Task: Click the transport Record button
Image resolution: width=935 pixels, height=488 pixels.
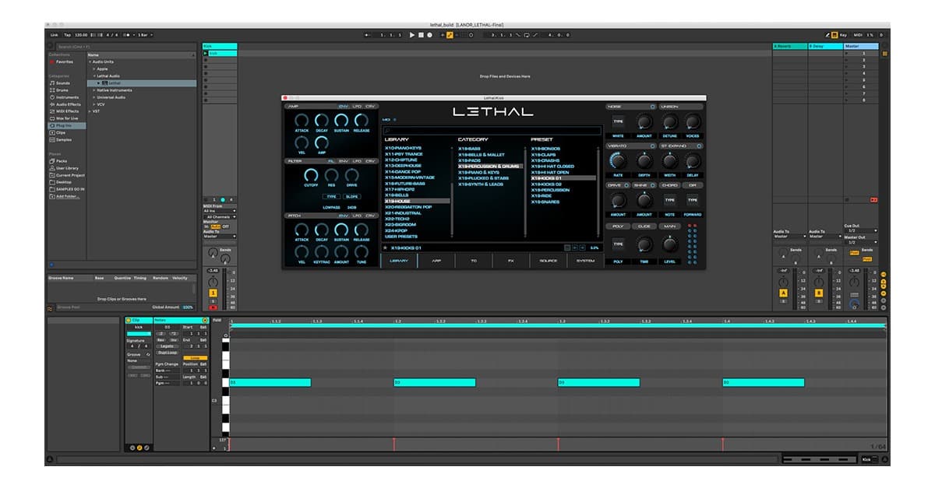Action: click(x=429, y=35)
